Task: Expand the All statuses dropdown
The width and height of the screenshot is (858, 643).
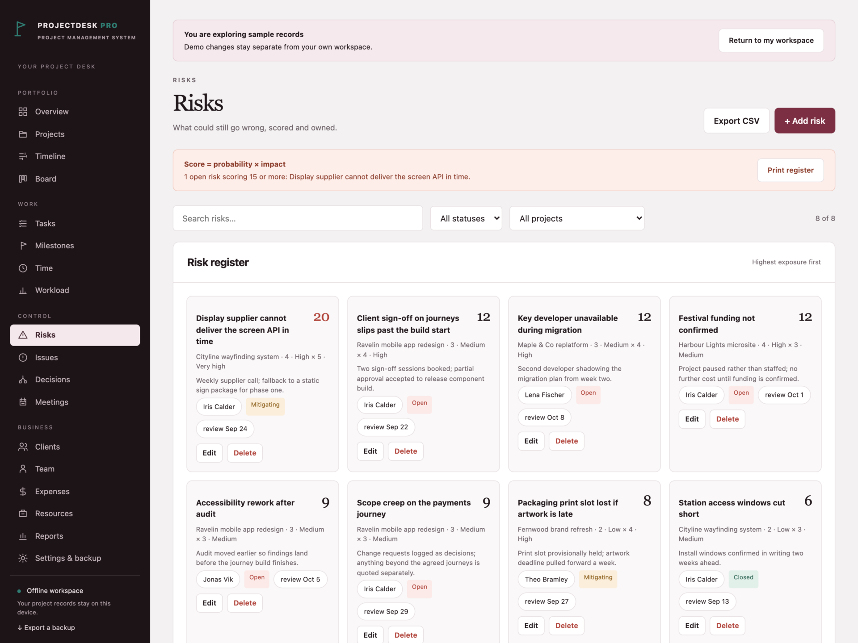Action: 466,218
